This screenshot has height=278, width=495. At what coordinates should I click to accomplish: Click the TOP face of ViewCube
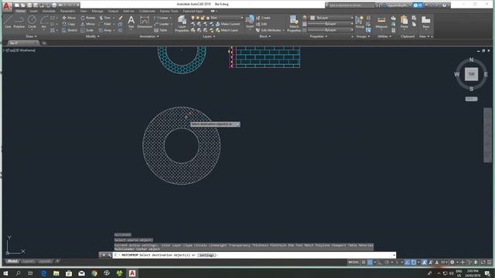coord(471,74)
